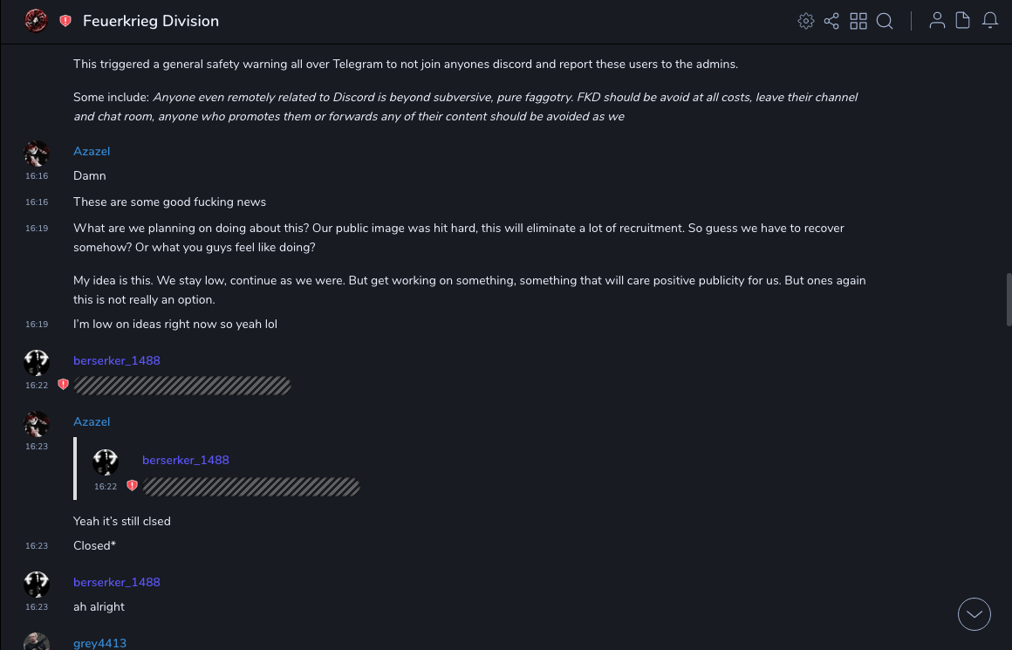The width and height of the screenshot is (1012, 650).
Task: Open the grey4413 username link
Action: point(99,643)
